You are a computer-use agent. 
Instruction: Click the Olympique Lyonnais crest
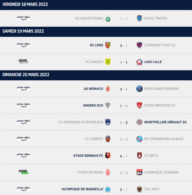point(139,172)
